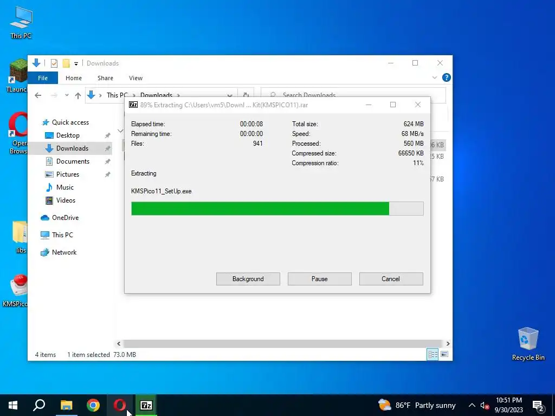555x416 pixels.
Task: Open the notification center icon
Action: 538,405
